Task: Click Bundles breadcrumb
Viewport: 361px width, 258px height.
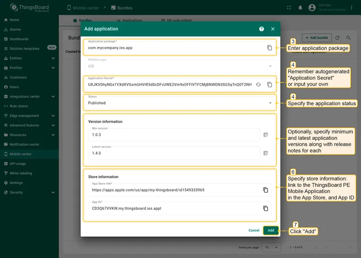Action: pyautogui.click(x=122, y=8)
